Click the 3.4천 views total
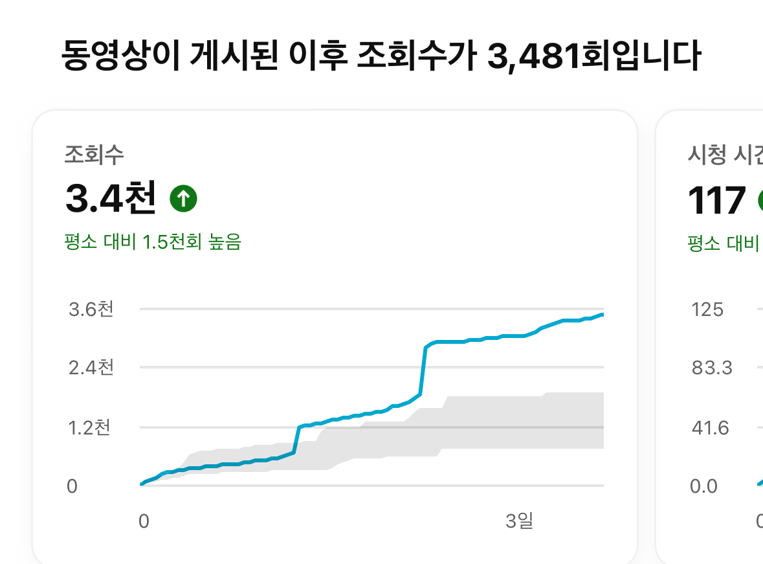This screenshot has width=763, height=564. (111, 198)
